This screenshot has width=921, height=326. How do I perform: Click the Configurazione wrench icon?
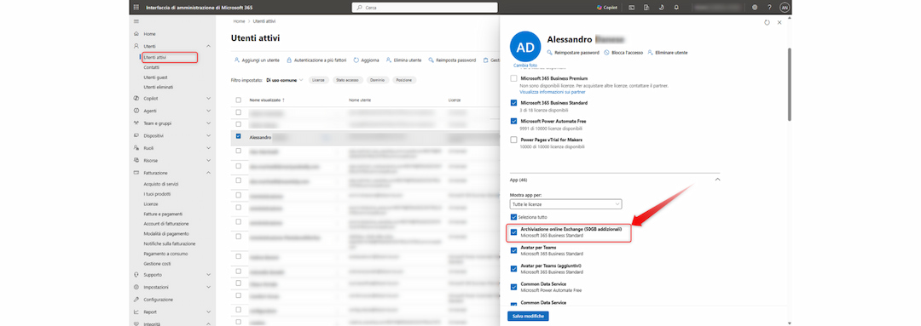click(x=136, y=300)
